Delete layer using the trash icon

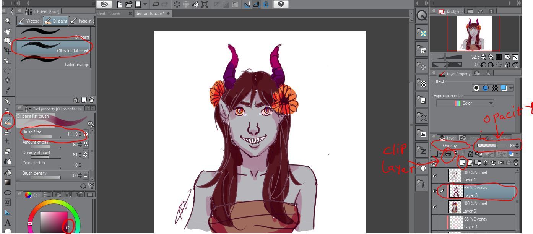pyautogui.click(x=516, y=163)
